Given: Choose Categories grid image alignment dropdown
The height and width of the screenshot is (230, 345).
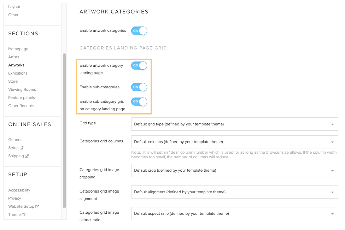Looking at the screenshot, I should coord(234,192).
